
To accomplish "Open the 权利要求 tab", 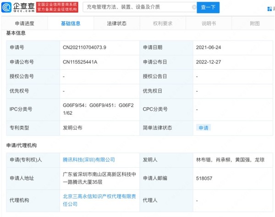I will pyautogui.click(x=163, y=23).
